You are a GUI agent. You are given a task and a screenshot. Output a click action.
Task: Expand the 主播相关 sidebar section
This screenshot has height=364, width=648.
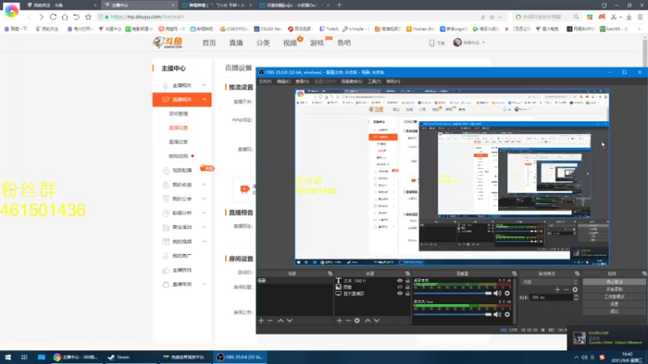[204, 85]
